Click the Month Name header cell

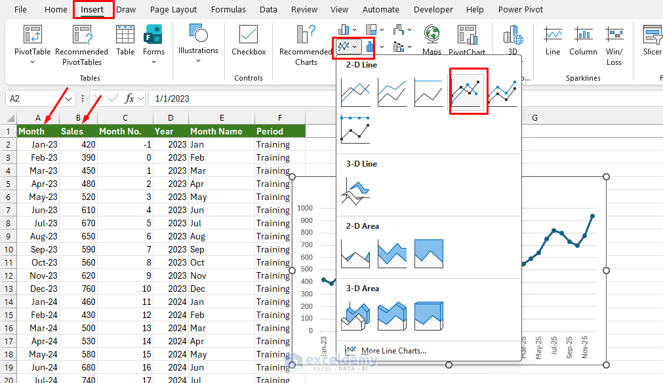click(x=222, y=131)
